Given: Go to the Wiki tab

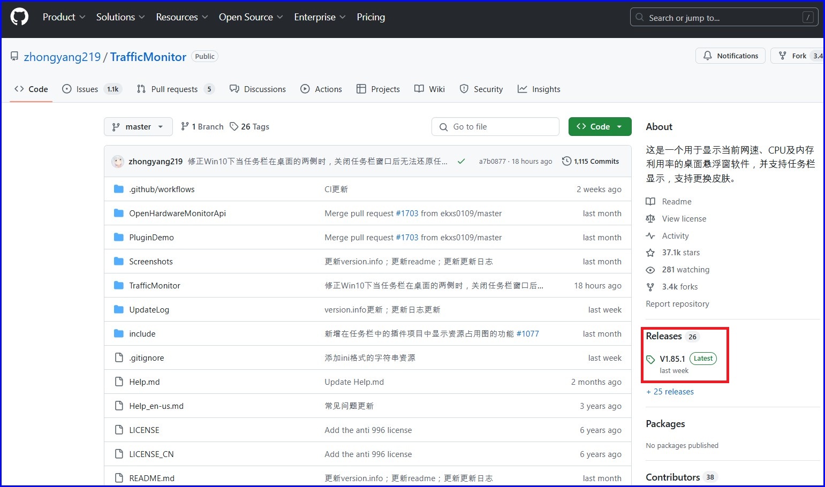Looking at the screenshot, I should (x=429, y=89).
